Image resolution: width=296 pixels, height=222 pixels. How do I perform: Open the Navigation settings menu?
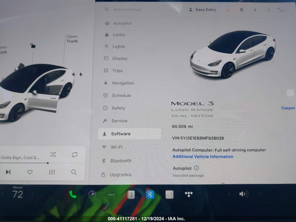(119, 83)
